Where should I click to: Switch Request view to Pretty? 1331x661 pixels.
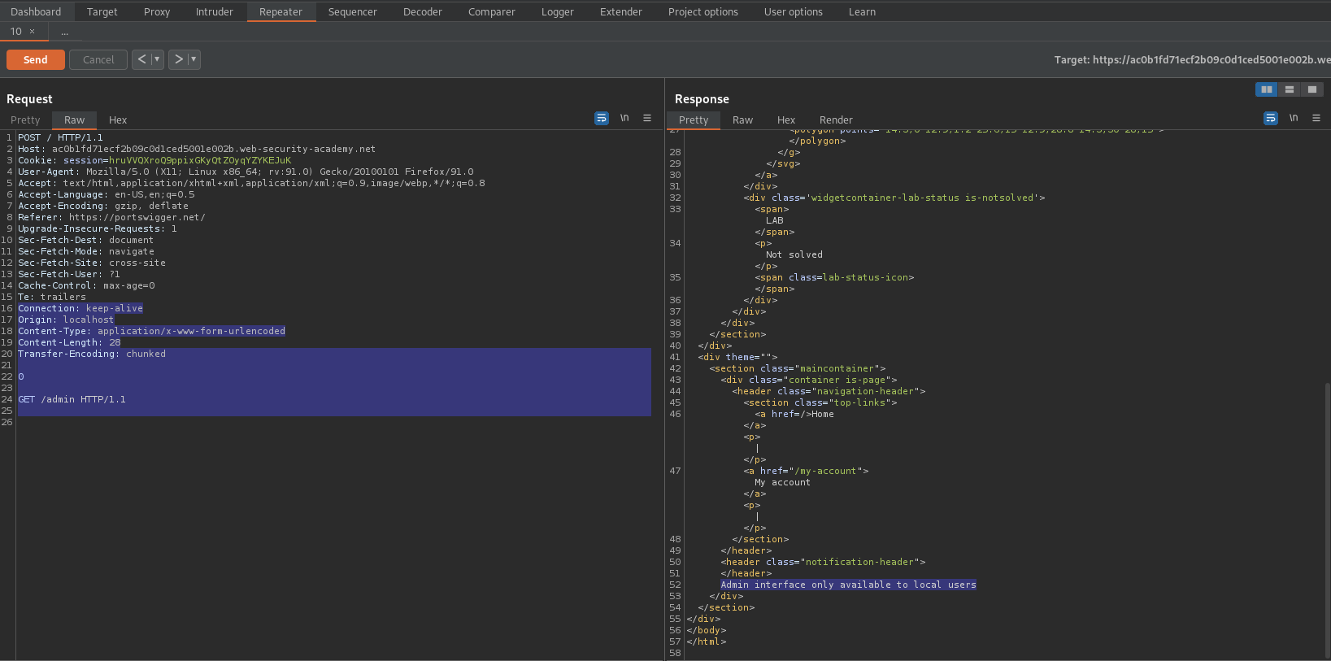[x=25, y=120]
